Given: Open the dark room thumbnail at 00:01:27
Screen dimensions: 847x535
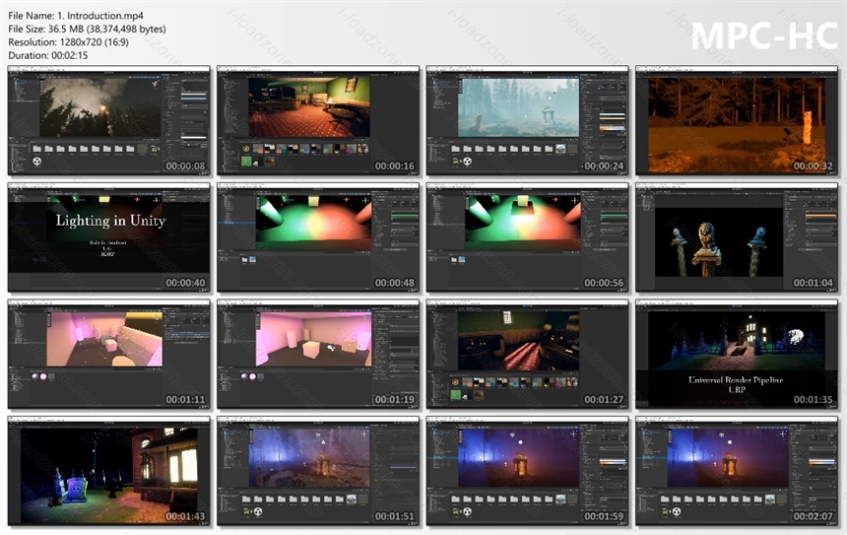Looking at the screenshot, I should pyautogui.click(x=527, y=354).
